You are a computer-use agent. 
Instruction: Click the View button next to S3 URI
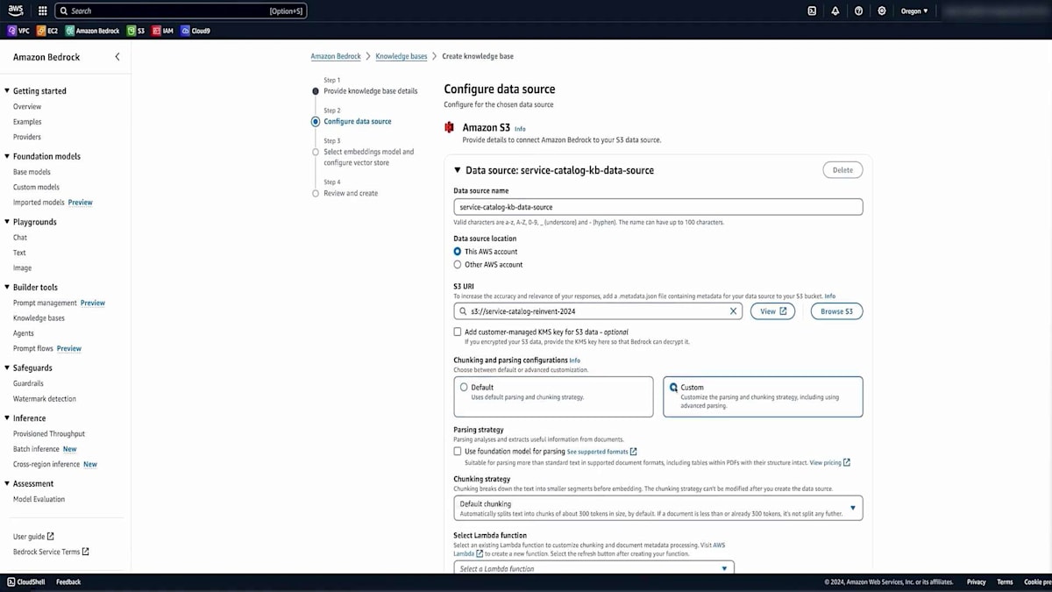(x=772, y=311)
